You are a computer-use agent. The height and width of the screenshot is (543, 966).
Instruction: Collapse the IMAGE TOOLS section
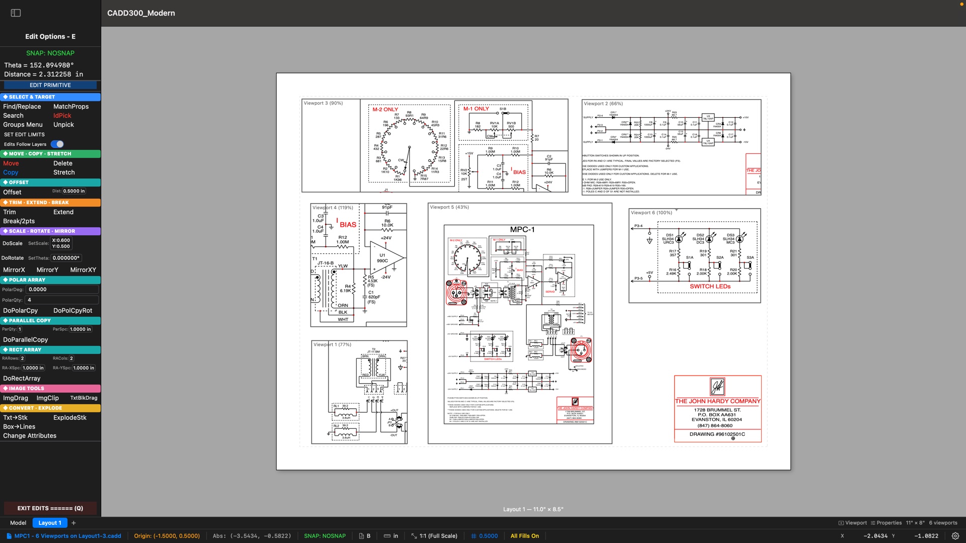(x=50, y=389)
